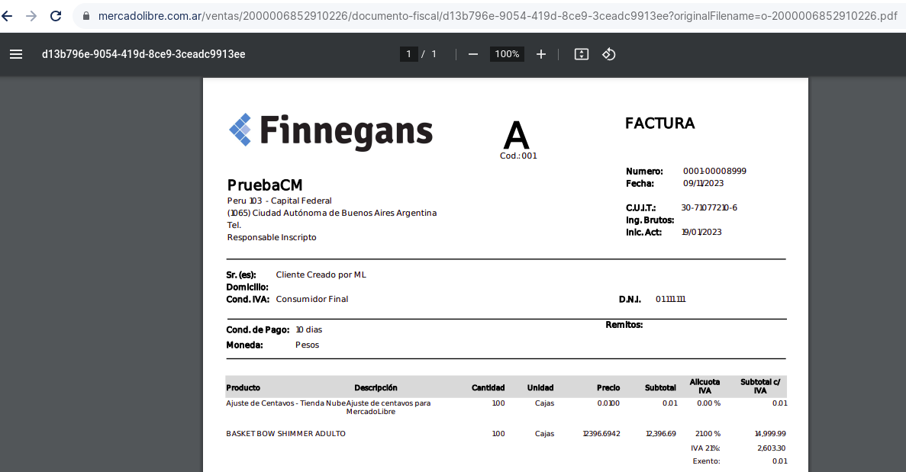Go back to the previous page
Screen dimensions: 906x472
tap(8, 16)
